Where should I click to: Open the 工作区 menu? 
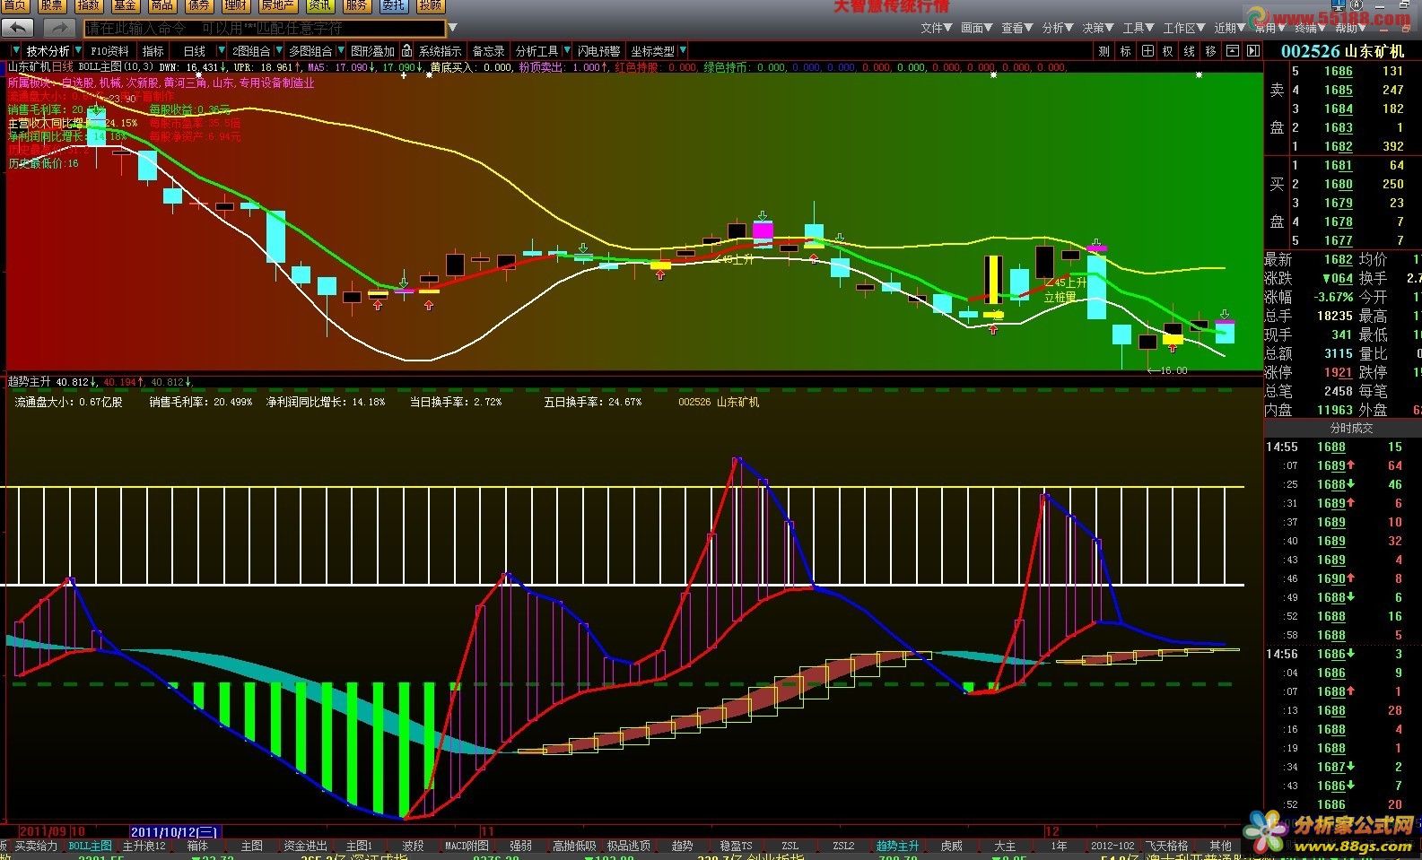pyautogui.click(x=1184, y=29)
